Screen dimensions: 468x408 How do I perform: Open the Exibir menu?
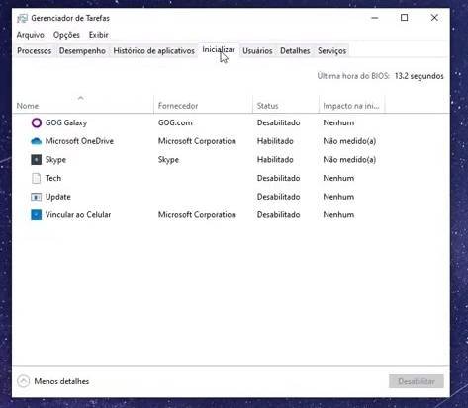pos(99,35)
